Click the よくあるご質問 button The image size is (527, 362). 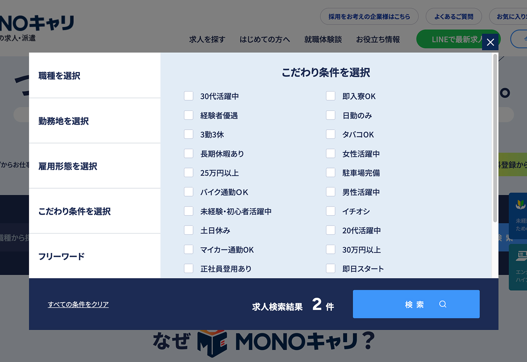click(x=454, y=17)
